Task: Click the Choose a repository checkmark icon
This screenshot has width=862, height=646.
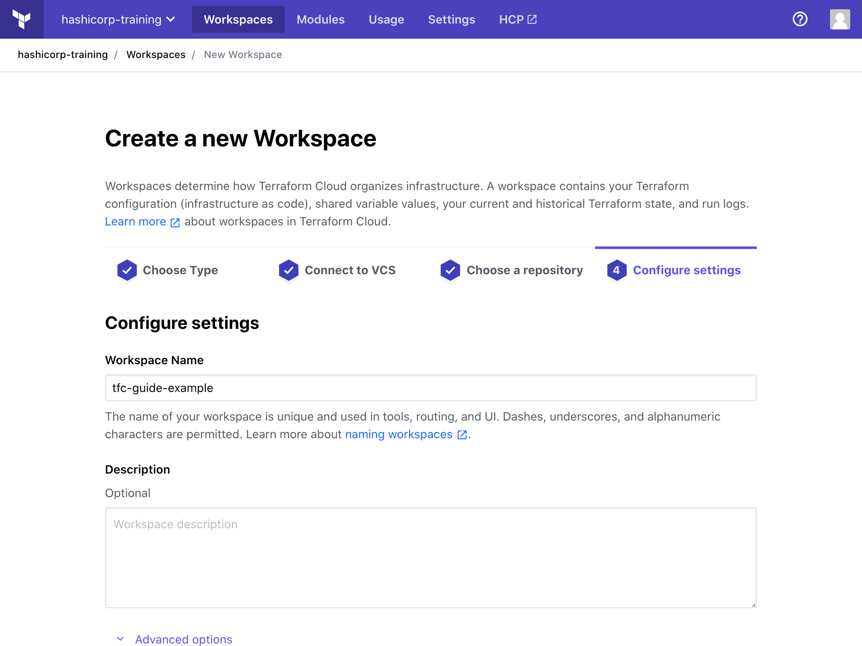Action: pyautogui.click(x=450, y=270)
